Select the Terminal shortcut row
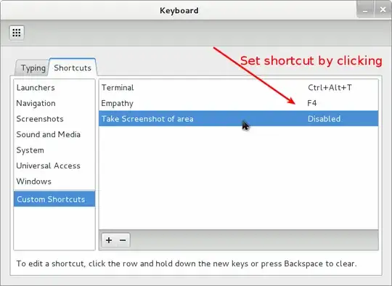The image size is (392, 286). 239,88
